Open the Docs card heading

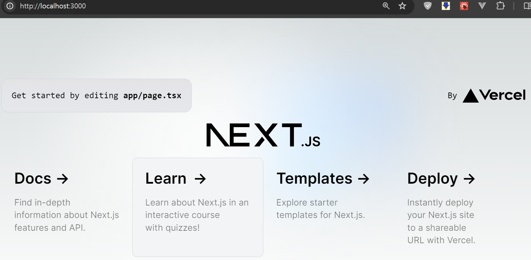(x=41, y=178)
